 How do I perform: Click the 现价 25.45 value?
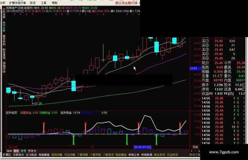click(218, 63)
